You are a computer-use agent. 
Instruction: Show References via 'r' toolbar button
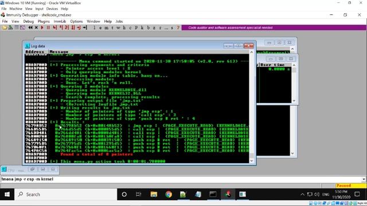[x=160, y=27]
